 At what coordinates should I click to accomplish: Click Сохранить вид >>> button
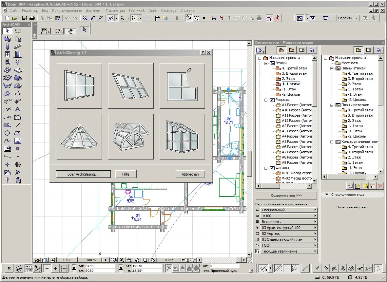pyautogui.click(x=286, y=196)
